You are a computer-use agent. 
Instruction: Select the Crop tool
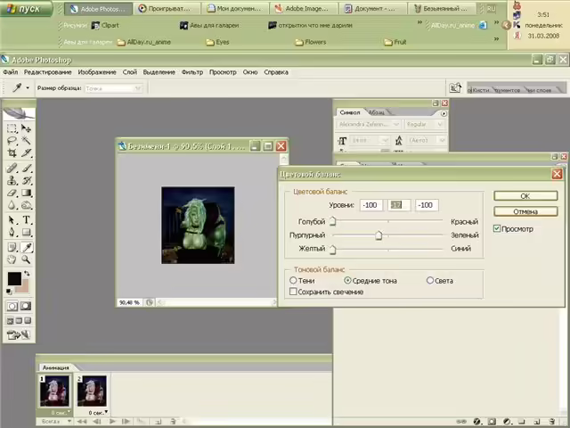[x=12, y=152]
